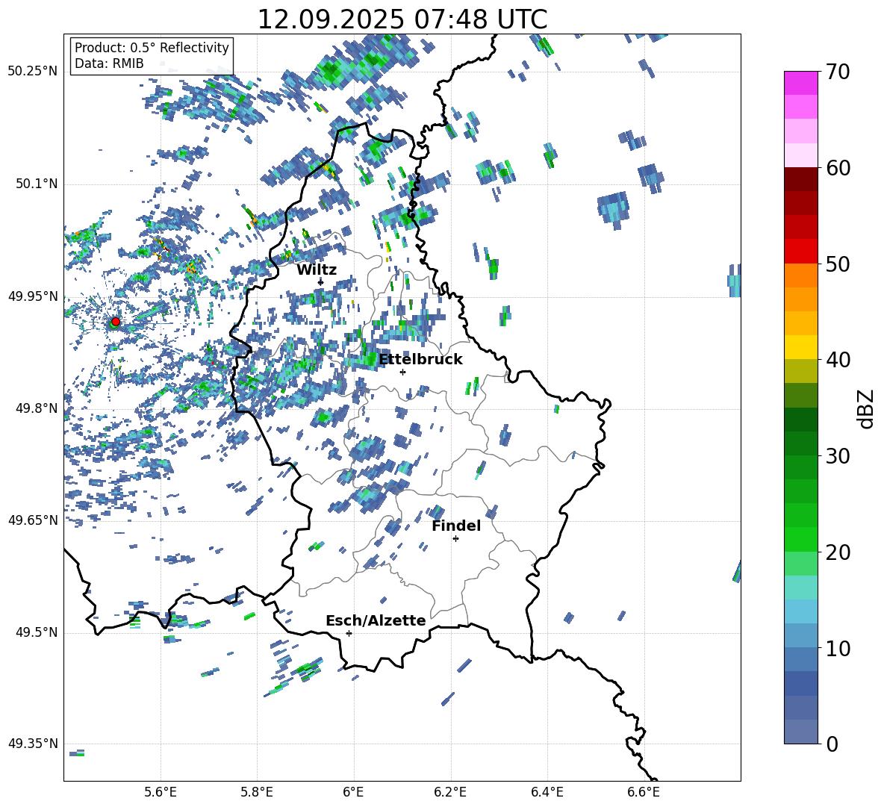Click the Findel city label
This screenshot has width=884, height=807.
point(456,526)
